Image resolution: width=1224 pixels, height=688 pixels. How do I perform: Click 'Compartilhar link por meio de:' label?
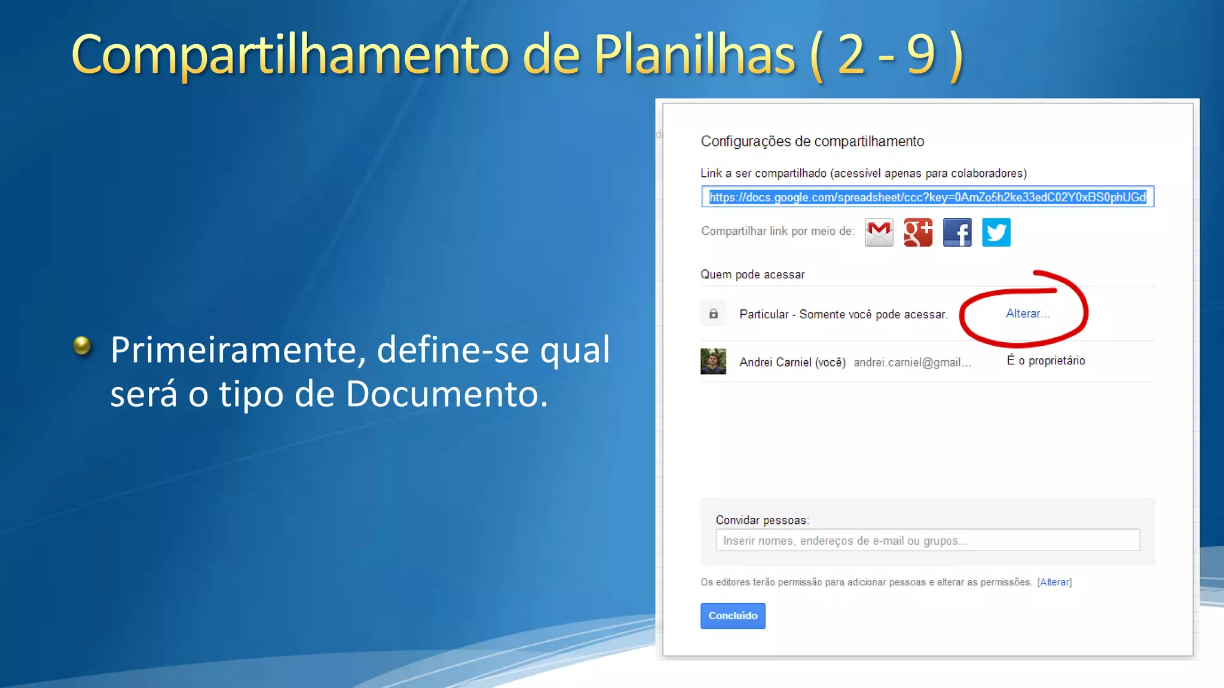pyautogui.click(x=778, y=231)
